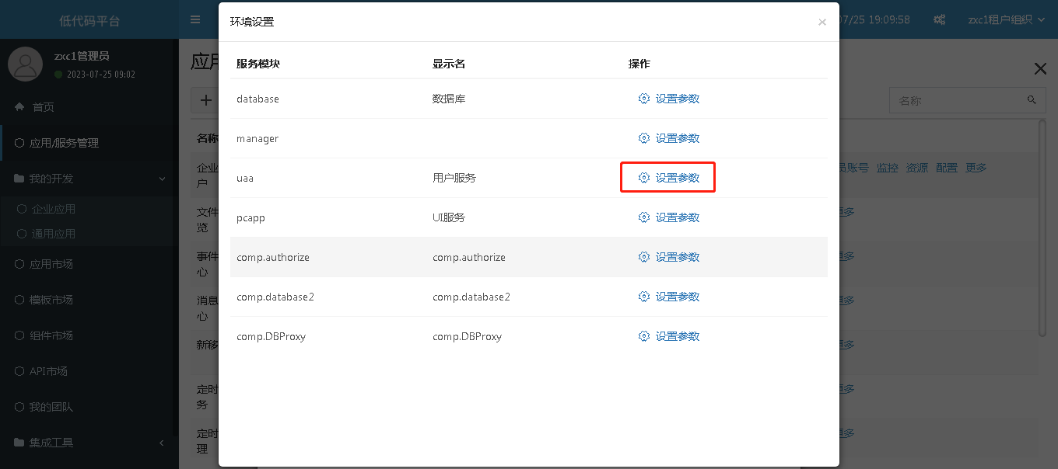Viewport: 1058px width, 469px height.
Task: Click the plus add button icon
Action: [205, 100]
